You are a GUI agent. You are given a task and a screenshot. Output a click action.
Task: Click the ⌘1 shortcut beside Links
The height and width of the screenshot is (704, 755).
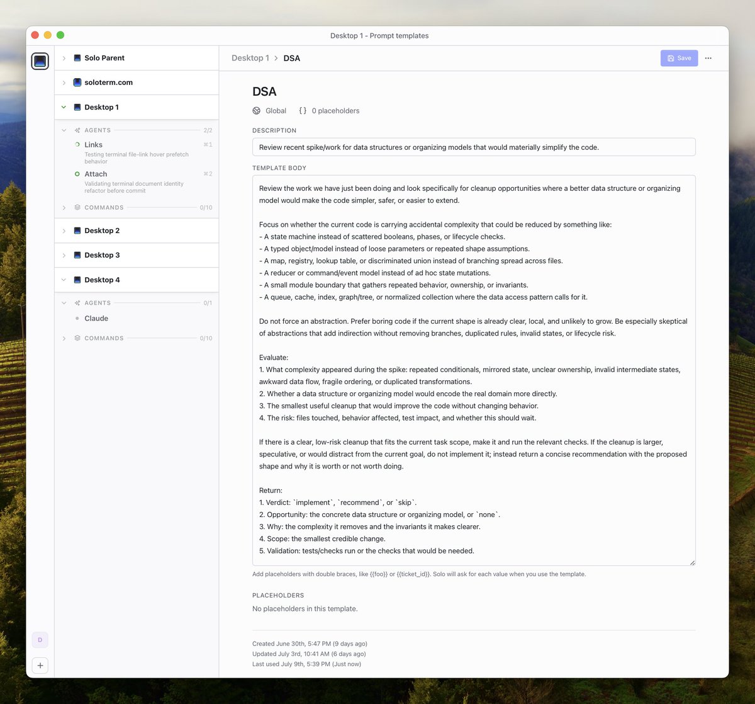(x=208, y=145)
